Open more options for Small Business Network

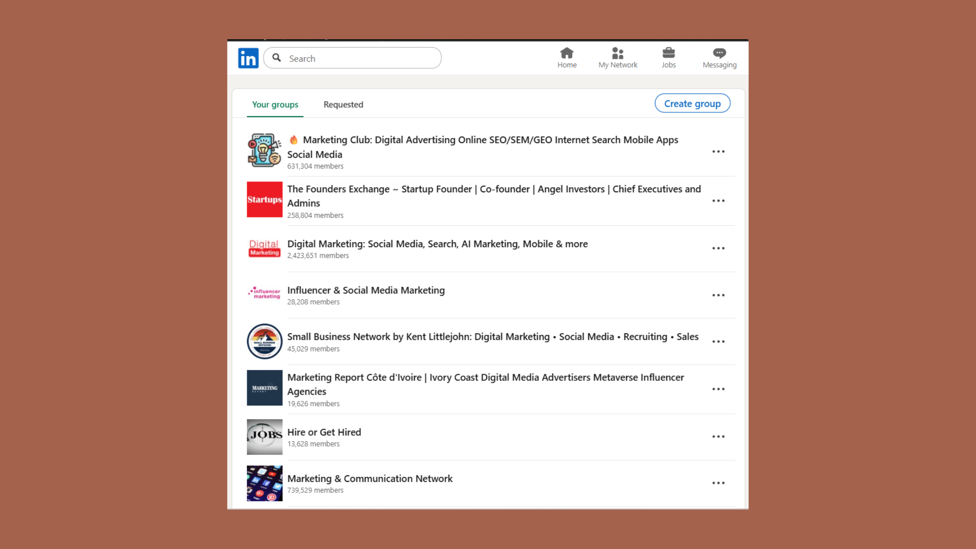click(x=718, y=342)
